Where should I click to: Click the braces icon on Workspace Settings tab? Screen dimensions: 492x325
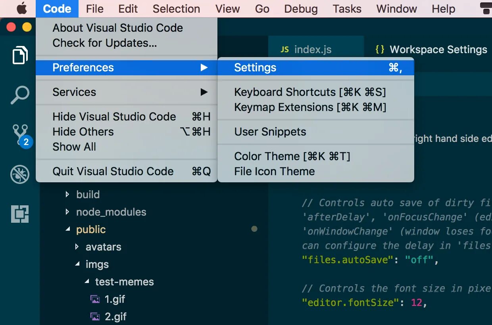pos(380,50)
